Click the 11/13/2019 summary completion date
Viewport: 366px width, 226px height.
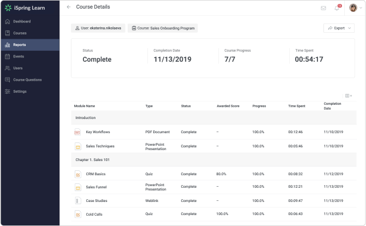coord(172,60)
